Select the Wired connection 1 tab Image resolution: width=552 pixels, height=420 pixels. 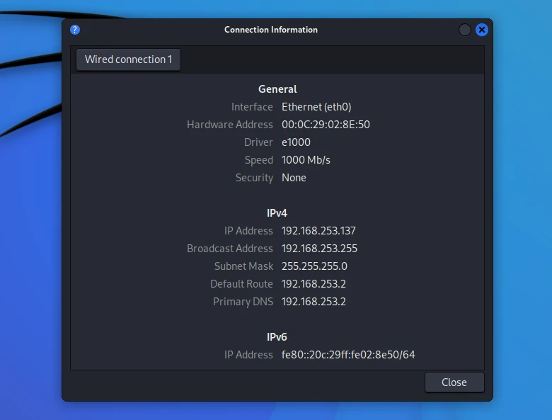coord(129,59)
